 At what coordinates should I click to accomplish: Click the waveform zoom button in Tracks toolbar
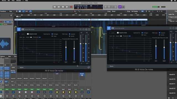(143, 11)
